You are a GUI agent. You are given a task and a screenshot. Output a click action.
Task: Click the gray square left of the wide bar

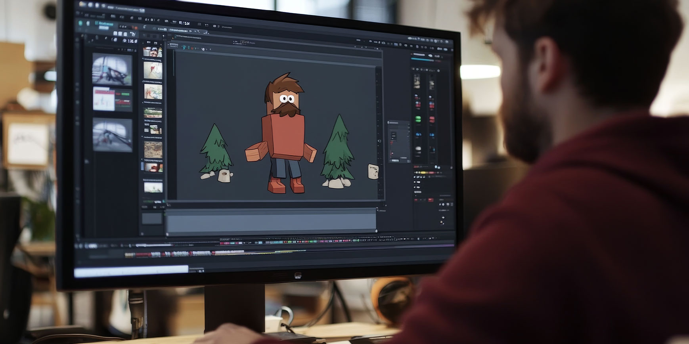(x=153, y=218)
